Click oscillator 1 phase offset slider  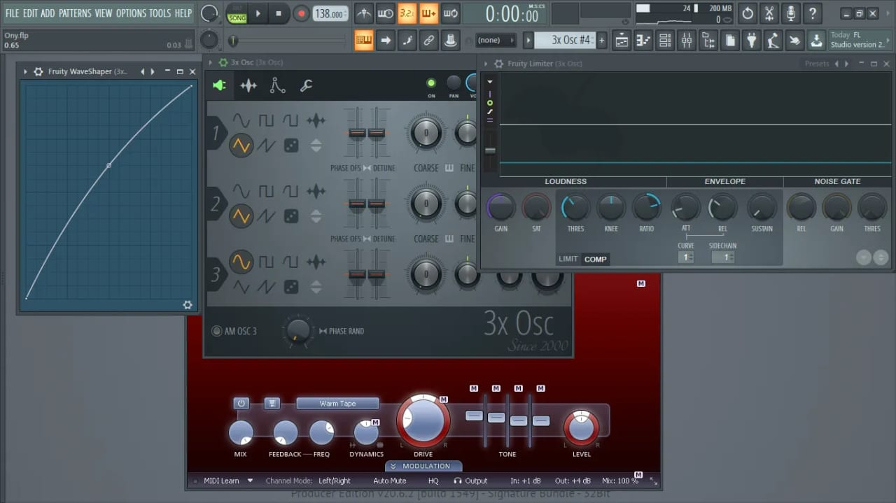point(357,133)
